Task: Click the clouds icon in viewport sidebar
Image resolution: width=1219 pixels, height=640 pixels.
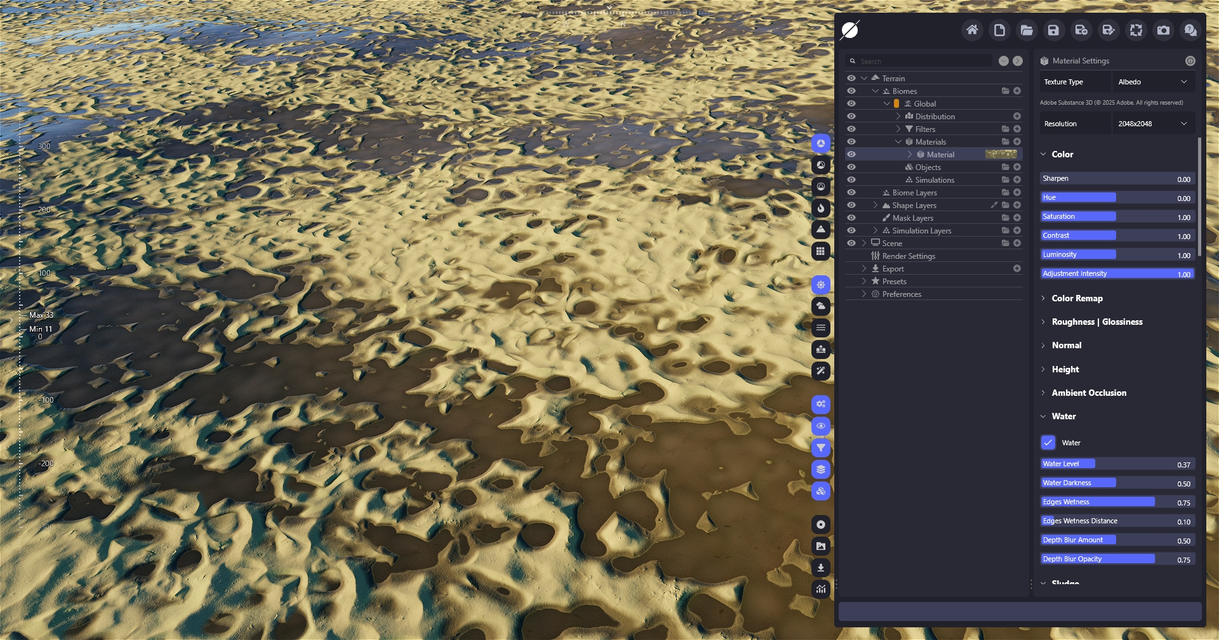Action: tap(821, 306)
